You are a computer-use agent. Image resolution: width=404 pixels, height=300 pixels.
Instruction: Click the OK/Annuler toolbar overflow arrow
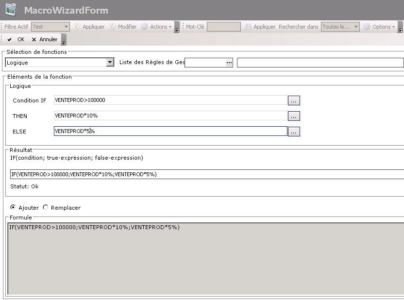coord(64,41)
